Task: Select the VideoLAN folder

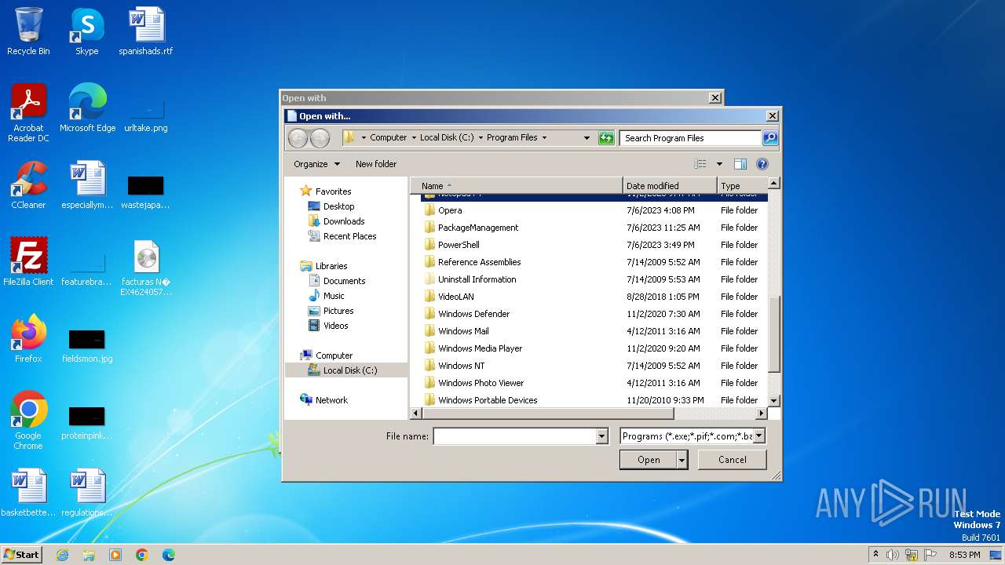Action: [x=455, y=297]
